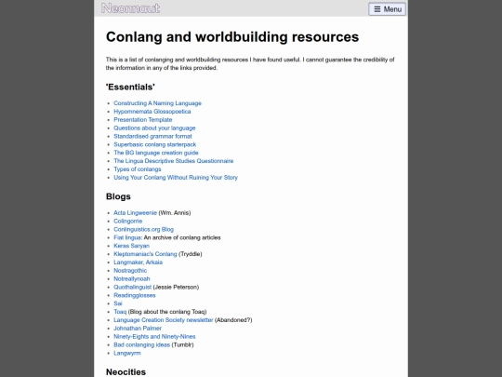Open Superbasic conlang starterpack link

pyautogui.click(x=154, y=144)
